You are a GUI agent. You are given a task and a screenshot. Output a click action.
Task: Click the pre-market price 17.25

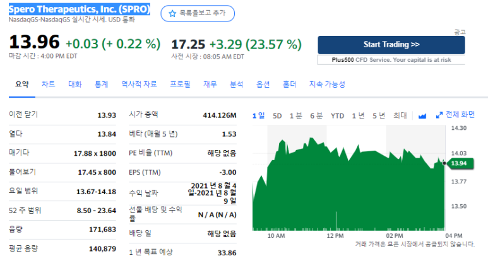click(188, 45)
